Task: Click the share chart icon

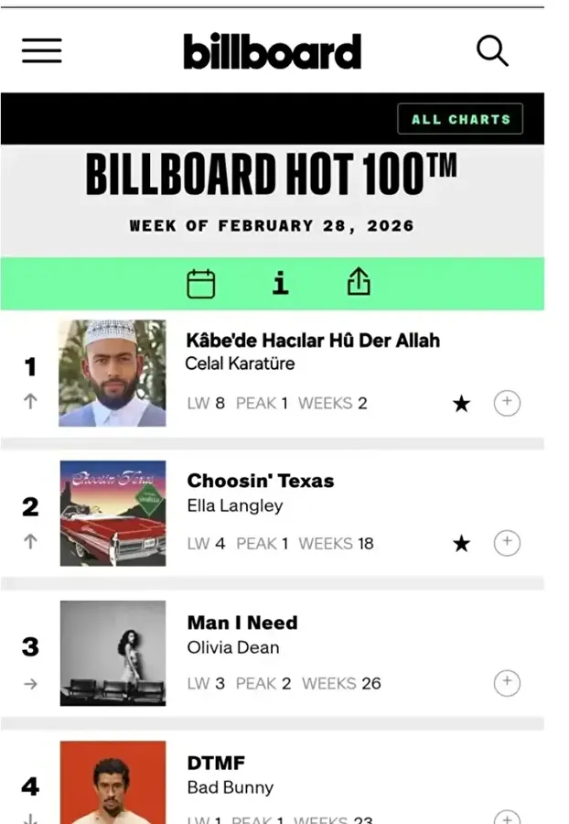Action: pyautogui.click(x=359, y=285)
